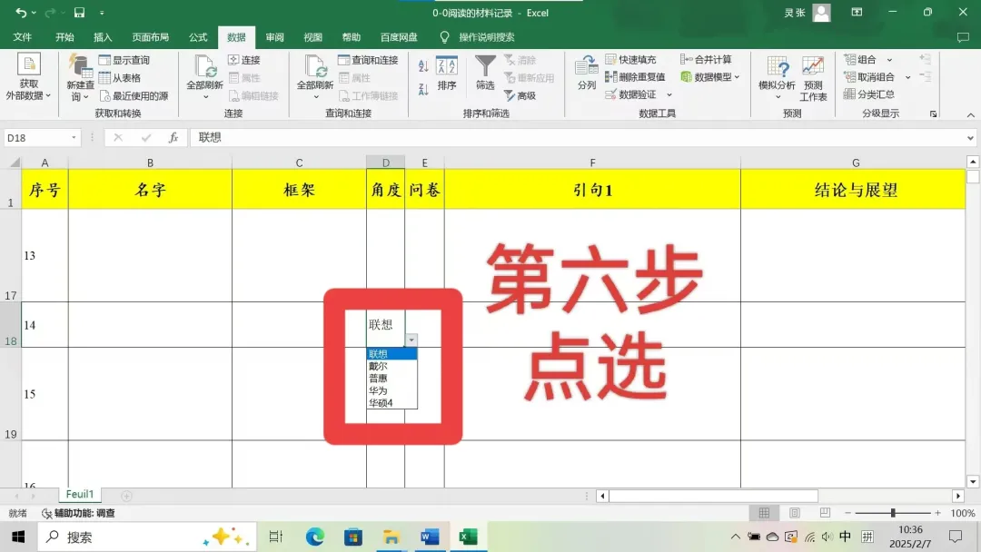Sort ascending with the A-Z icon
This screenshot has width=981, height=552.
click(x=423, y=66)
